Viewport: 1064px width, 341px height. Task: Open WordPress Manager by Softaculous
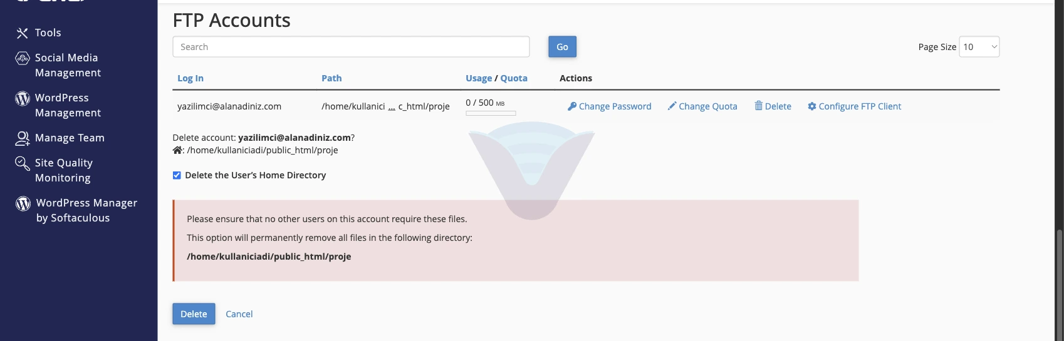[x=86, y=210]
